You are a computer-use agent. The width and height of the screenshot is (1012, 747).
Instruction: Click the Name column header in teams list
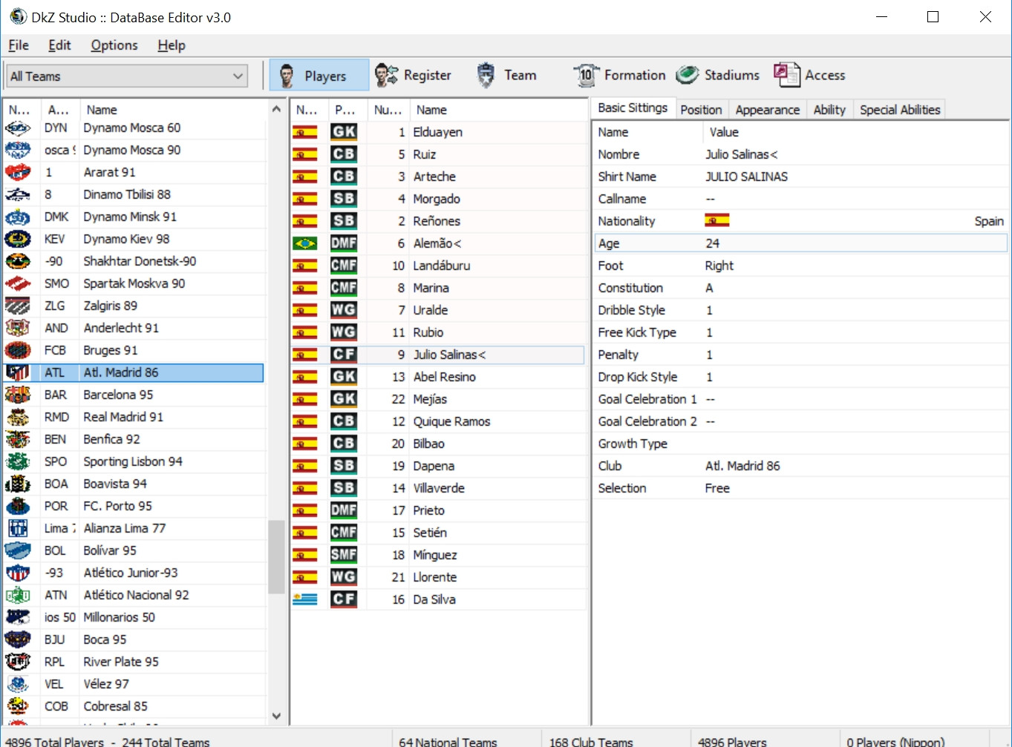pyautogui.click(x=174, y=110)
